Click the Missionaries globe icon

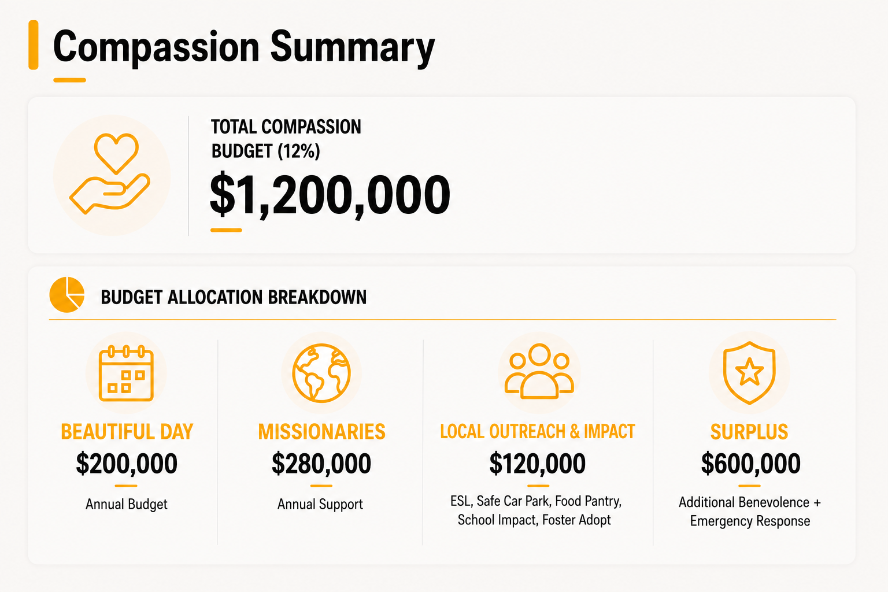click(x=321, y=373)
